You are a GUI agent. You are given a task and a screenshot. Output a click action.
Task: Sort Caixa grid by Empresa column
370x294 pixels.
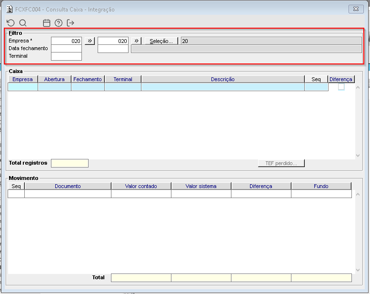pos(23,79)
